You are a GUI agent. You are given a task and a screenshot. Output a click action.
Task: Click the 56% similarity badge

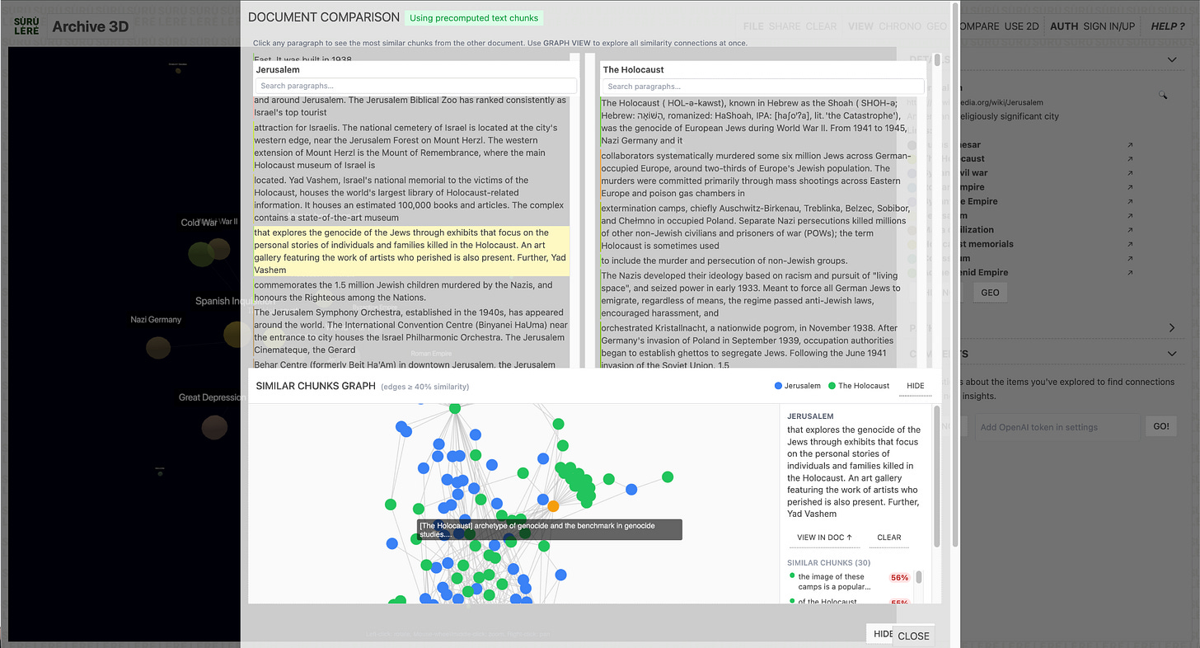899,577
